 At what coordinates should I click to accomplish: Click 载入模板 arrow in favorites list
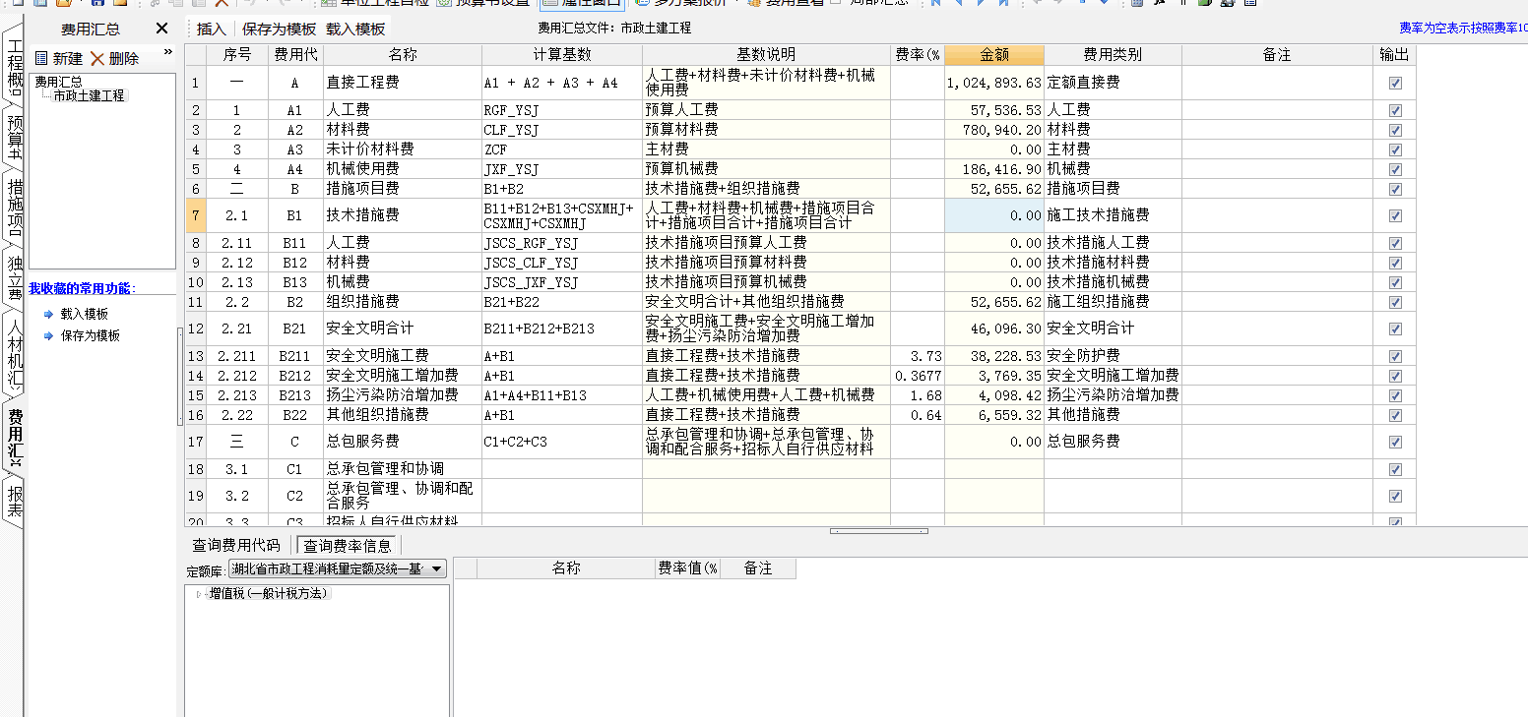click(x=49, y=314)
